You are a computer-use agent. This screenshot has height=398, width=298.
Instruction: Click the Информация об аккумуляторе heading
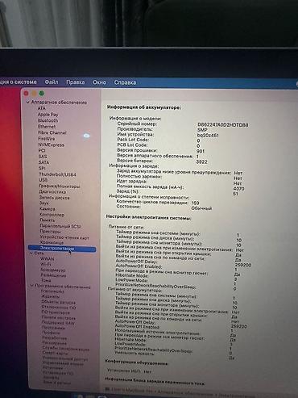point(144,107)
